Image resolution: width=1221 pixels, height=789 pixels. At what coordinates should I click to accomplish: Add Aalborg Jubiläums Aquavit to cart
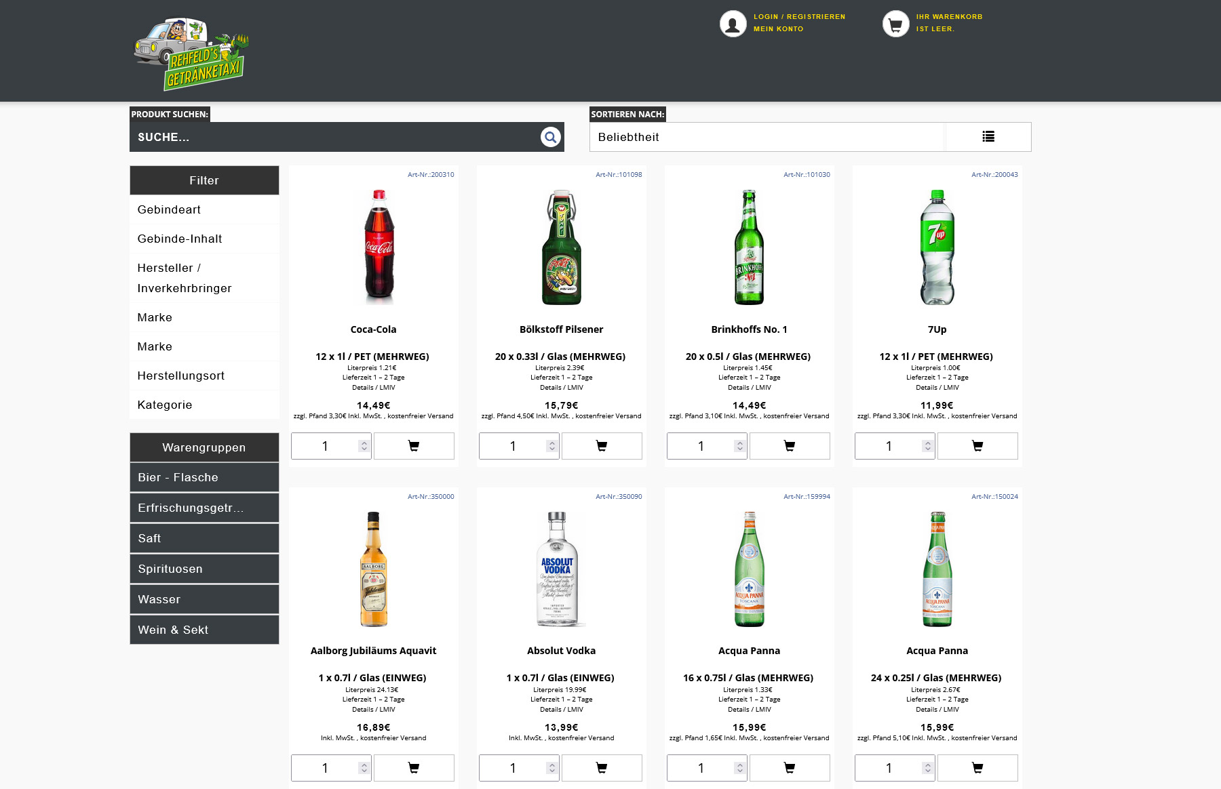[x=414, y=768]
